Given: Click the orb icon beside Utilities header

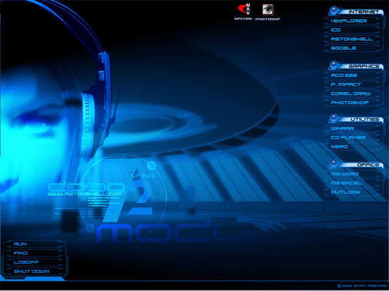Looking at the screenshot, I should [334, 119].
